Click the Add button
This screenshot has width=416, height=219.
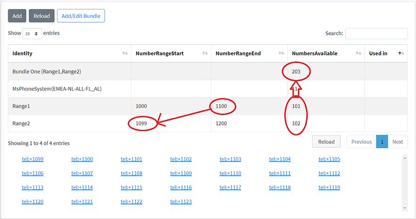[x=17, y=16]
